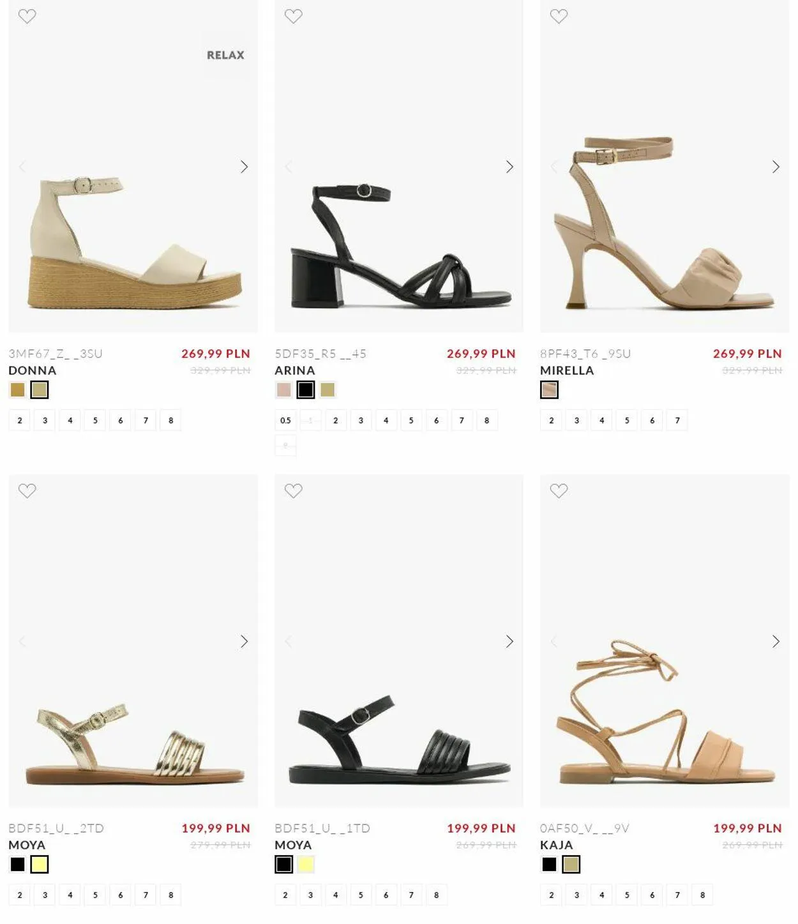
Task: Choose size 0.5 for ARINA sandal
Action: coord(285,420)
